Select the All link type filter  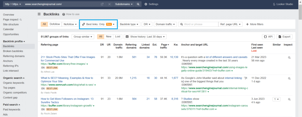44,24
